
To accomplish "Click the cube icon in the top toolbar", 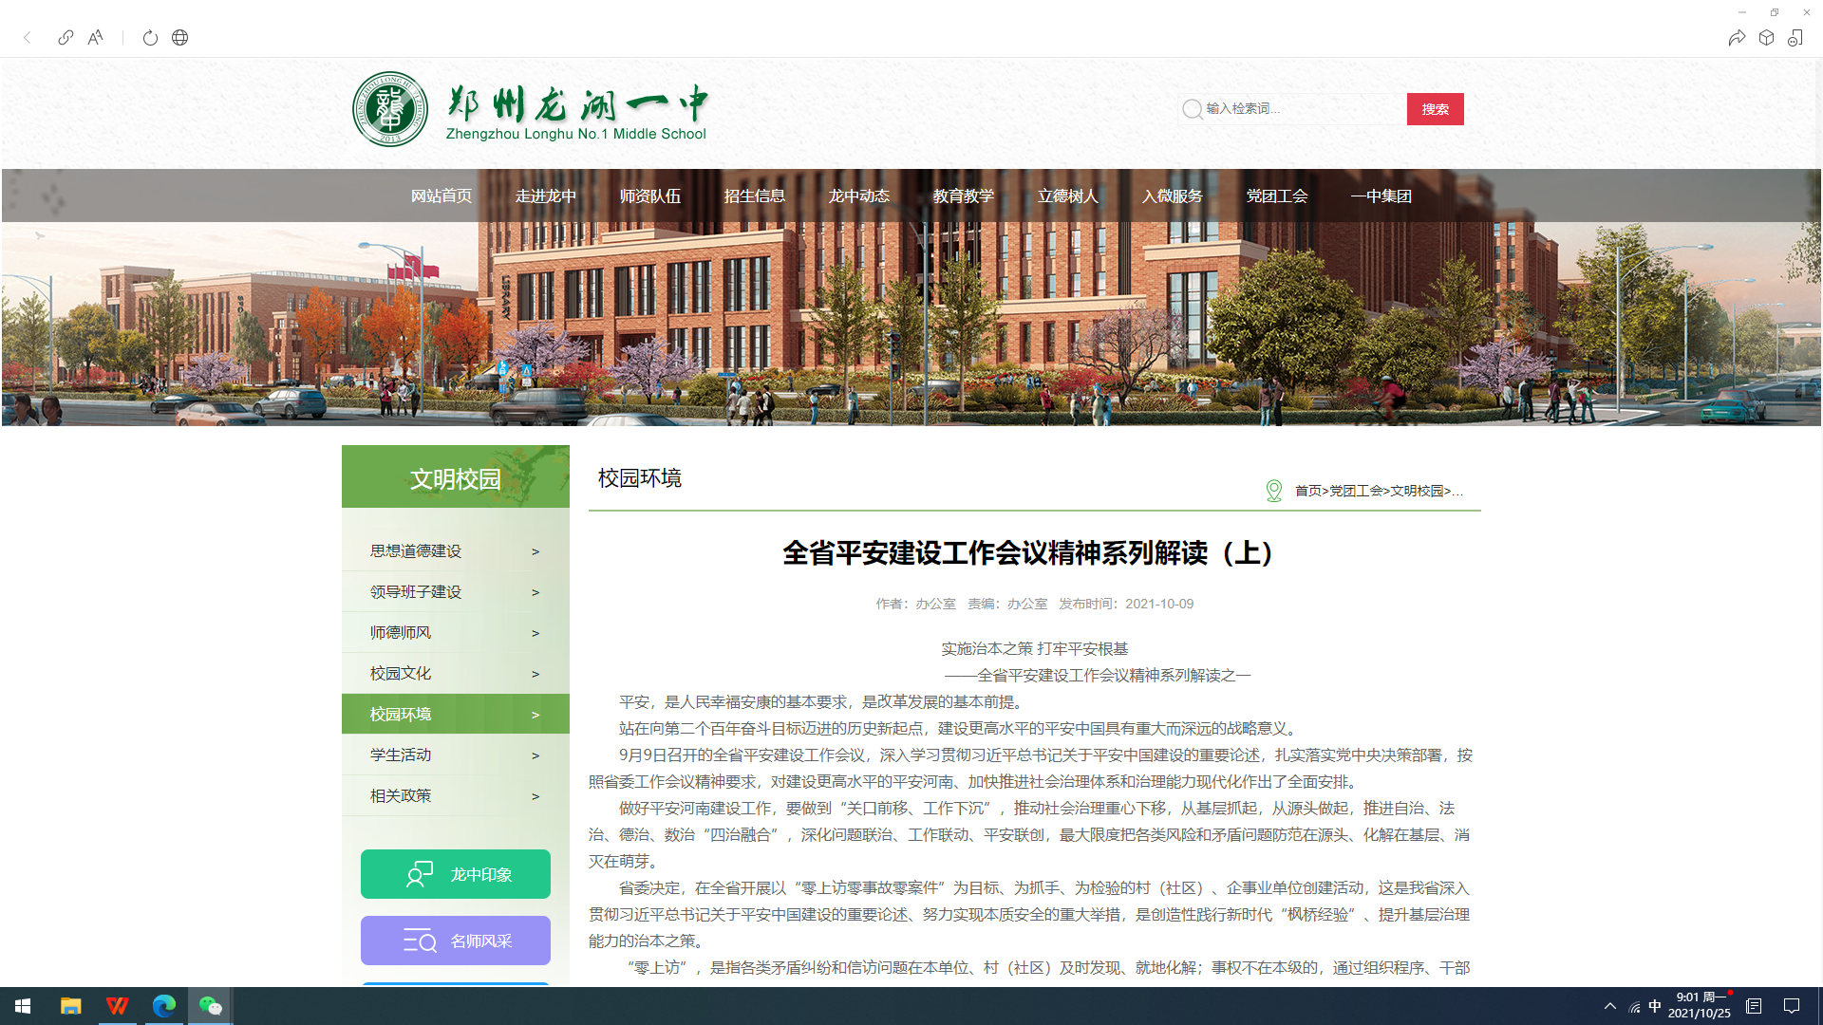I will [x=1766, y=38].
